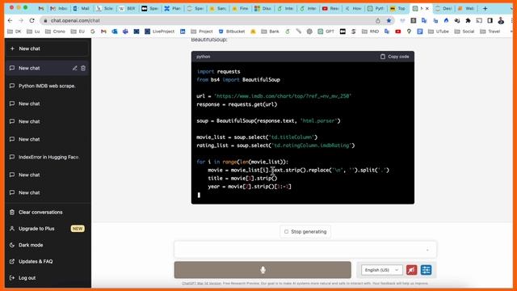Click the browser forward arrow
This screenshot has height=291, width=517.
coord(21,20)
